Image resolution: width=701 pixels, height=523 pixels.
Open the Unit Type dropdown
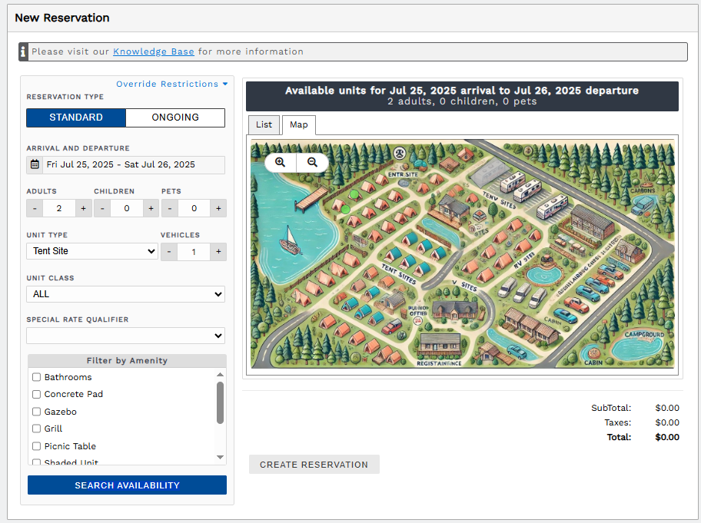click(x=91, y=251)
